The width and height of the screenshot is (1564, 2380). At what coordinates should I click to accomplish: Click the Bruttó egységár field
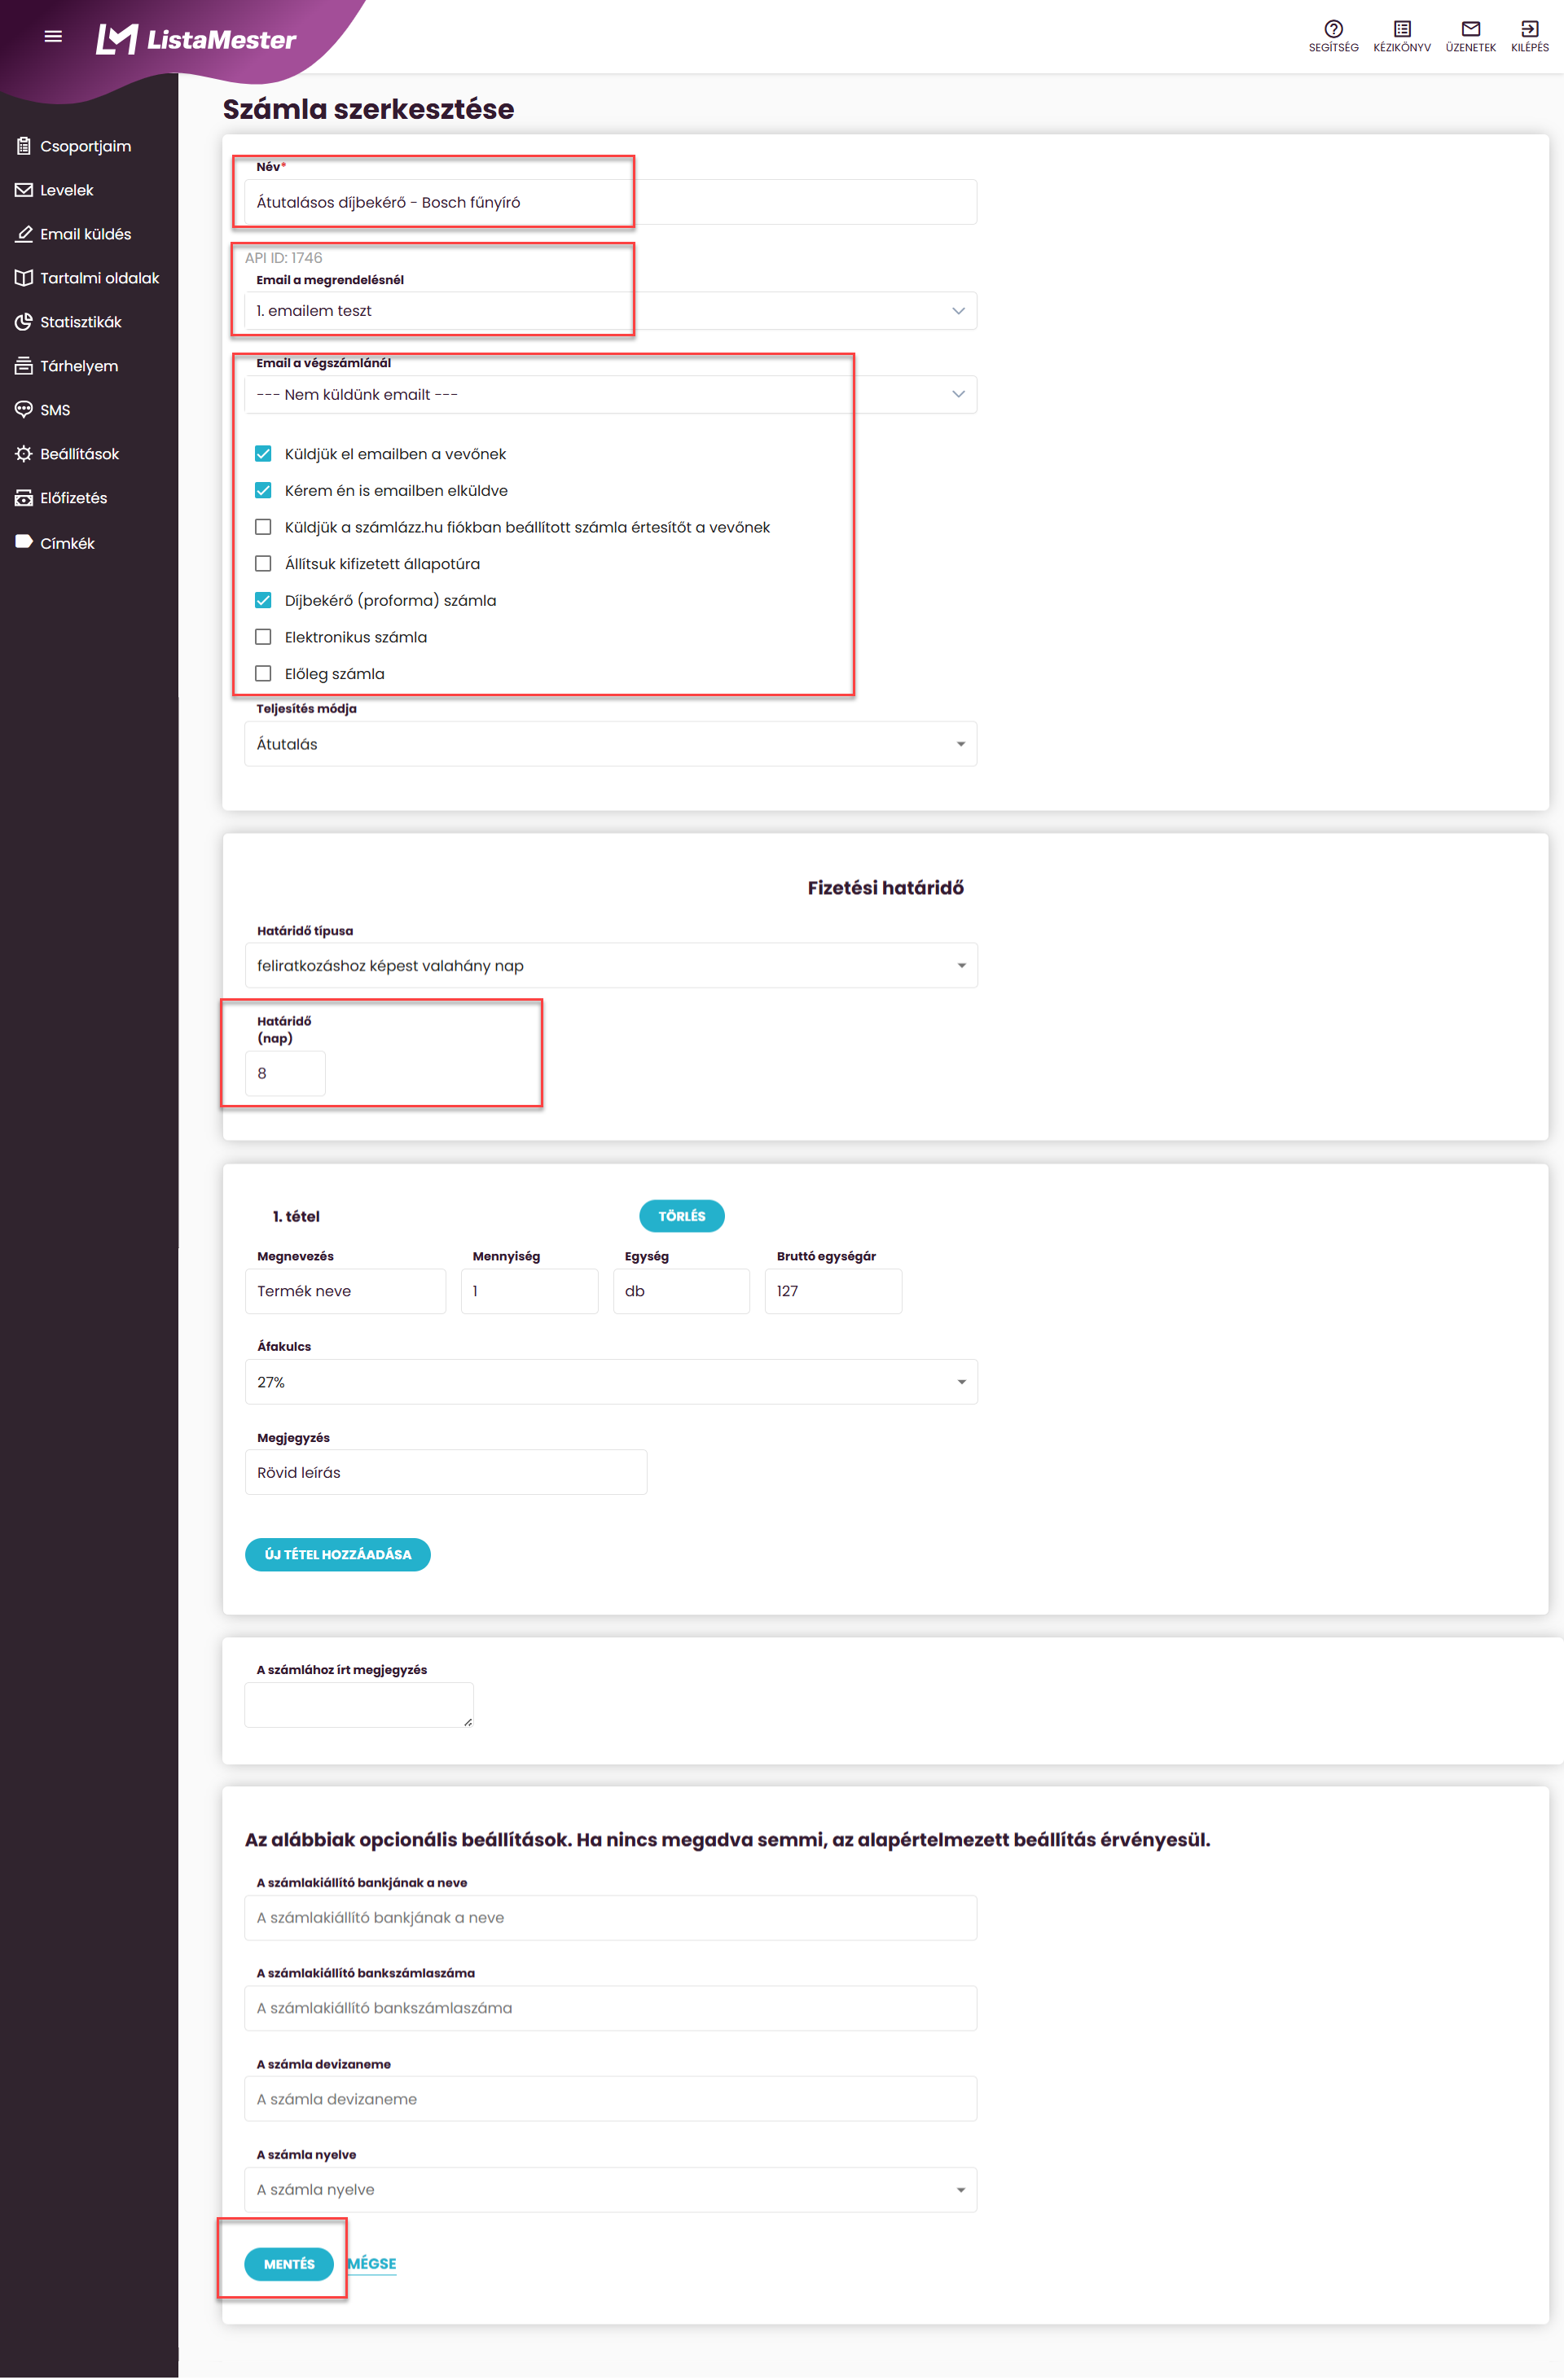[x=833, y=1291]
